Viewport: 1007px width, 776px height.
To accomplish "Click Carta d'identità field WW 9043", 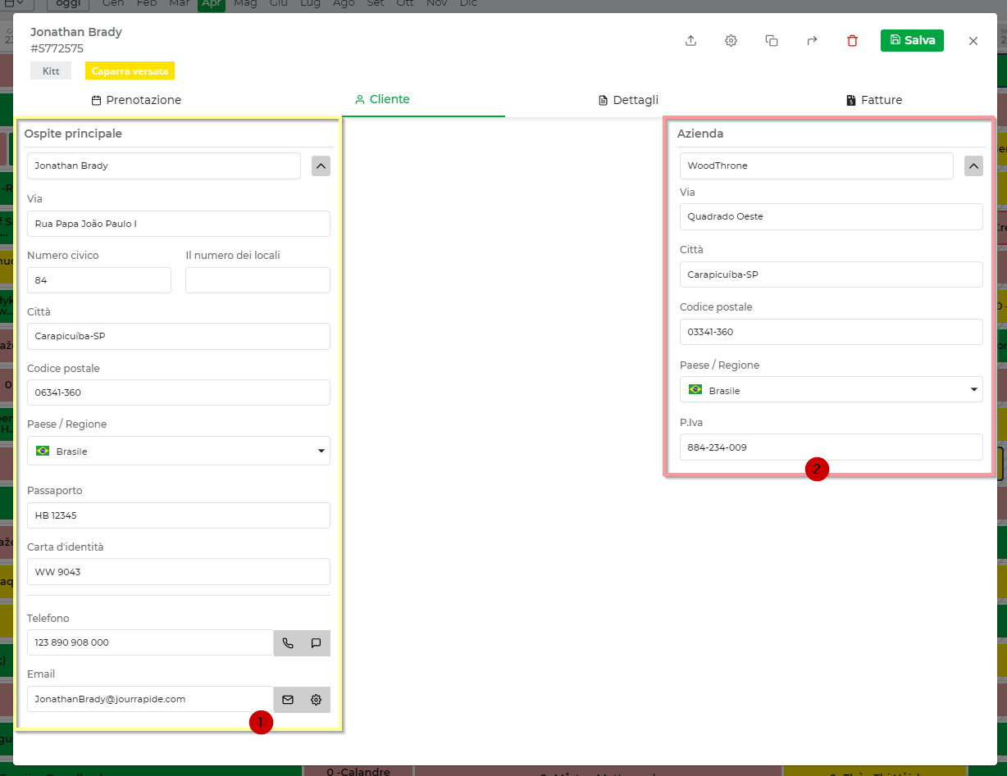I will [x=179, y=572].
